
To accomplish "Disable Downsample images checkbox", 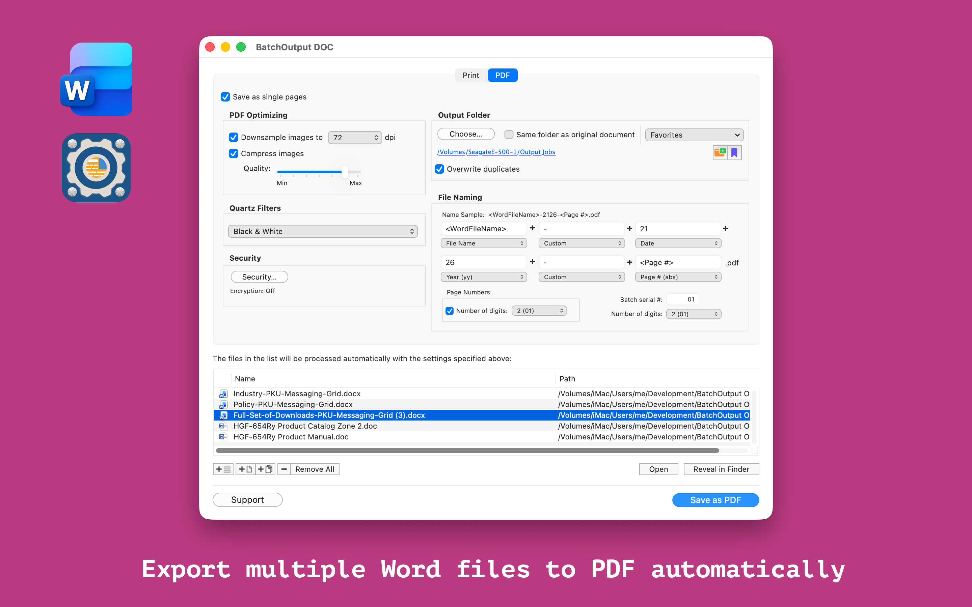I will point(233,137).
